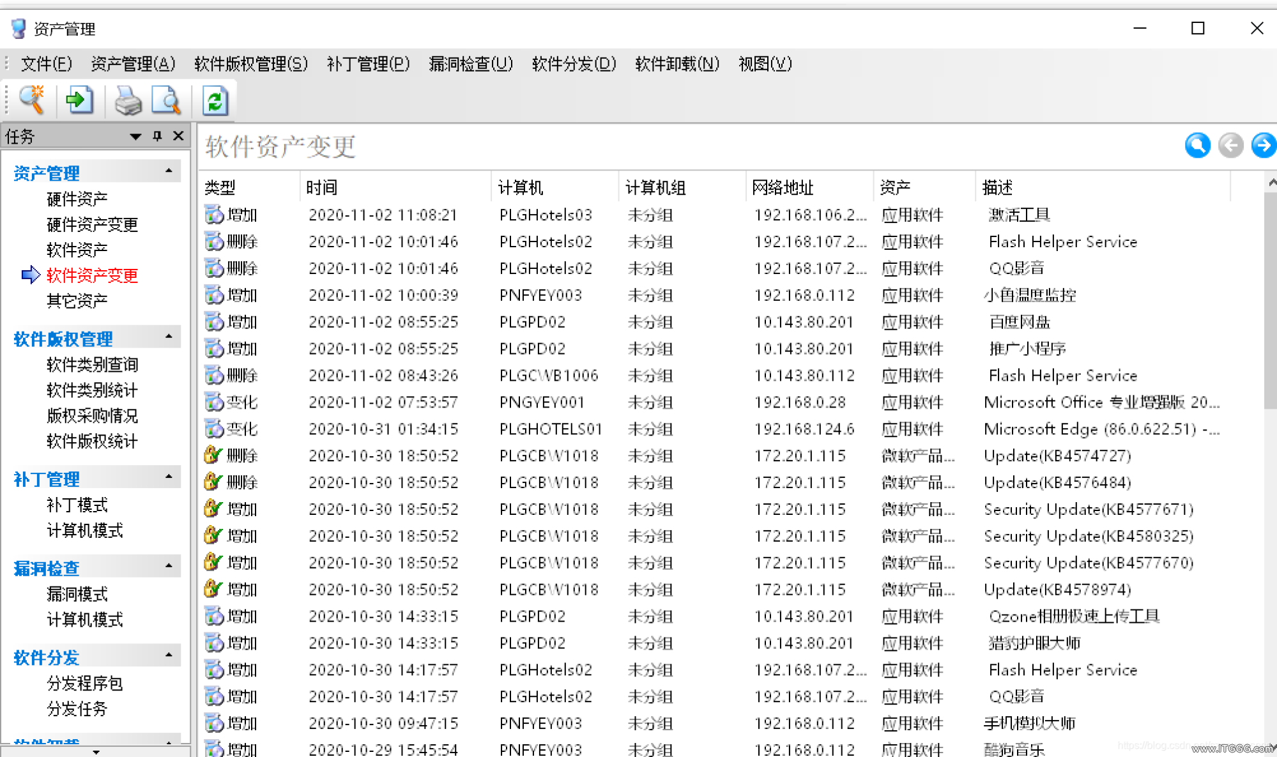Collapse the 软件版权管理 sidebar group

point(169,337)
